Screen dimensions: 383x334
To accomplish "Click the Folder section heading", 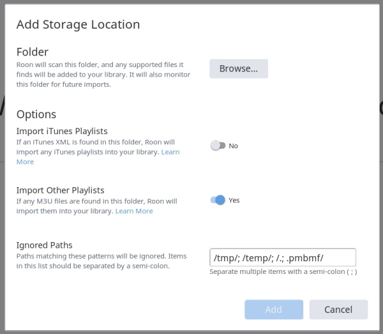I will [x=33, y=52].
